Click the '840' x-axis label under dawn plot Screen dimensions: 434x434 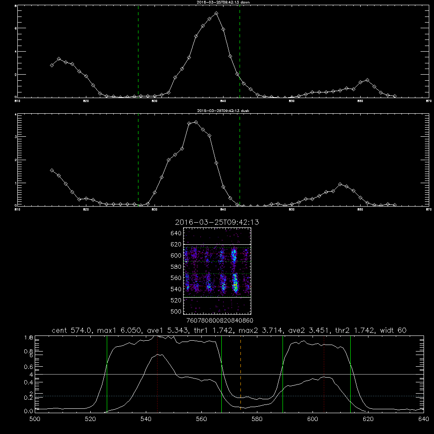(x=224, y=101)
